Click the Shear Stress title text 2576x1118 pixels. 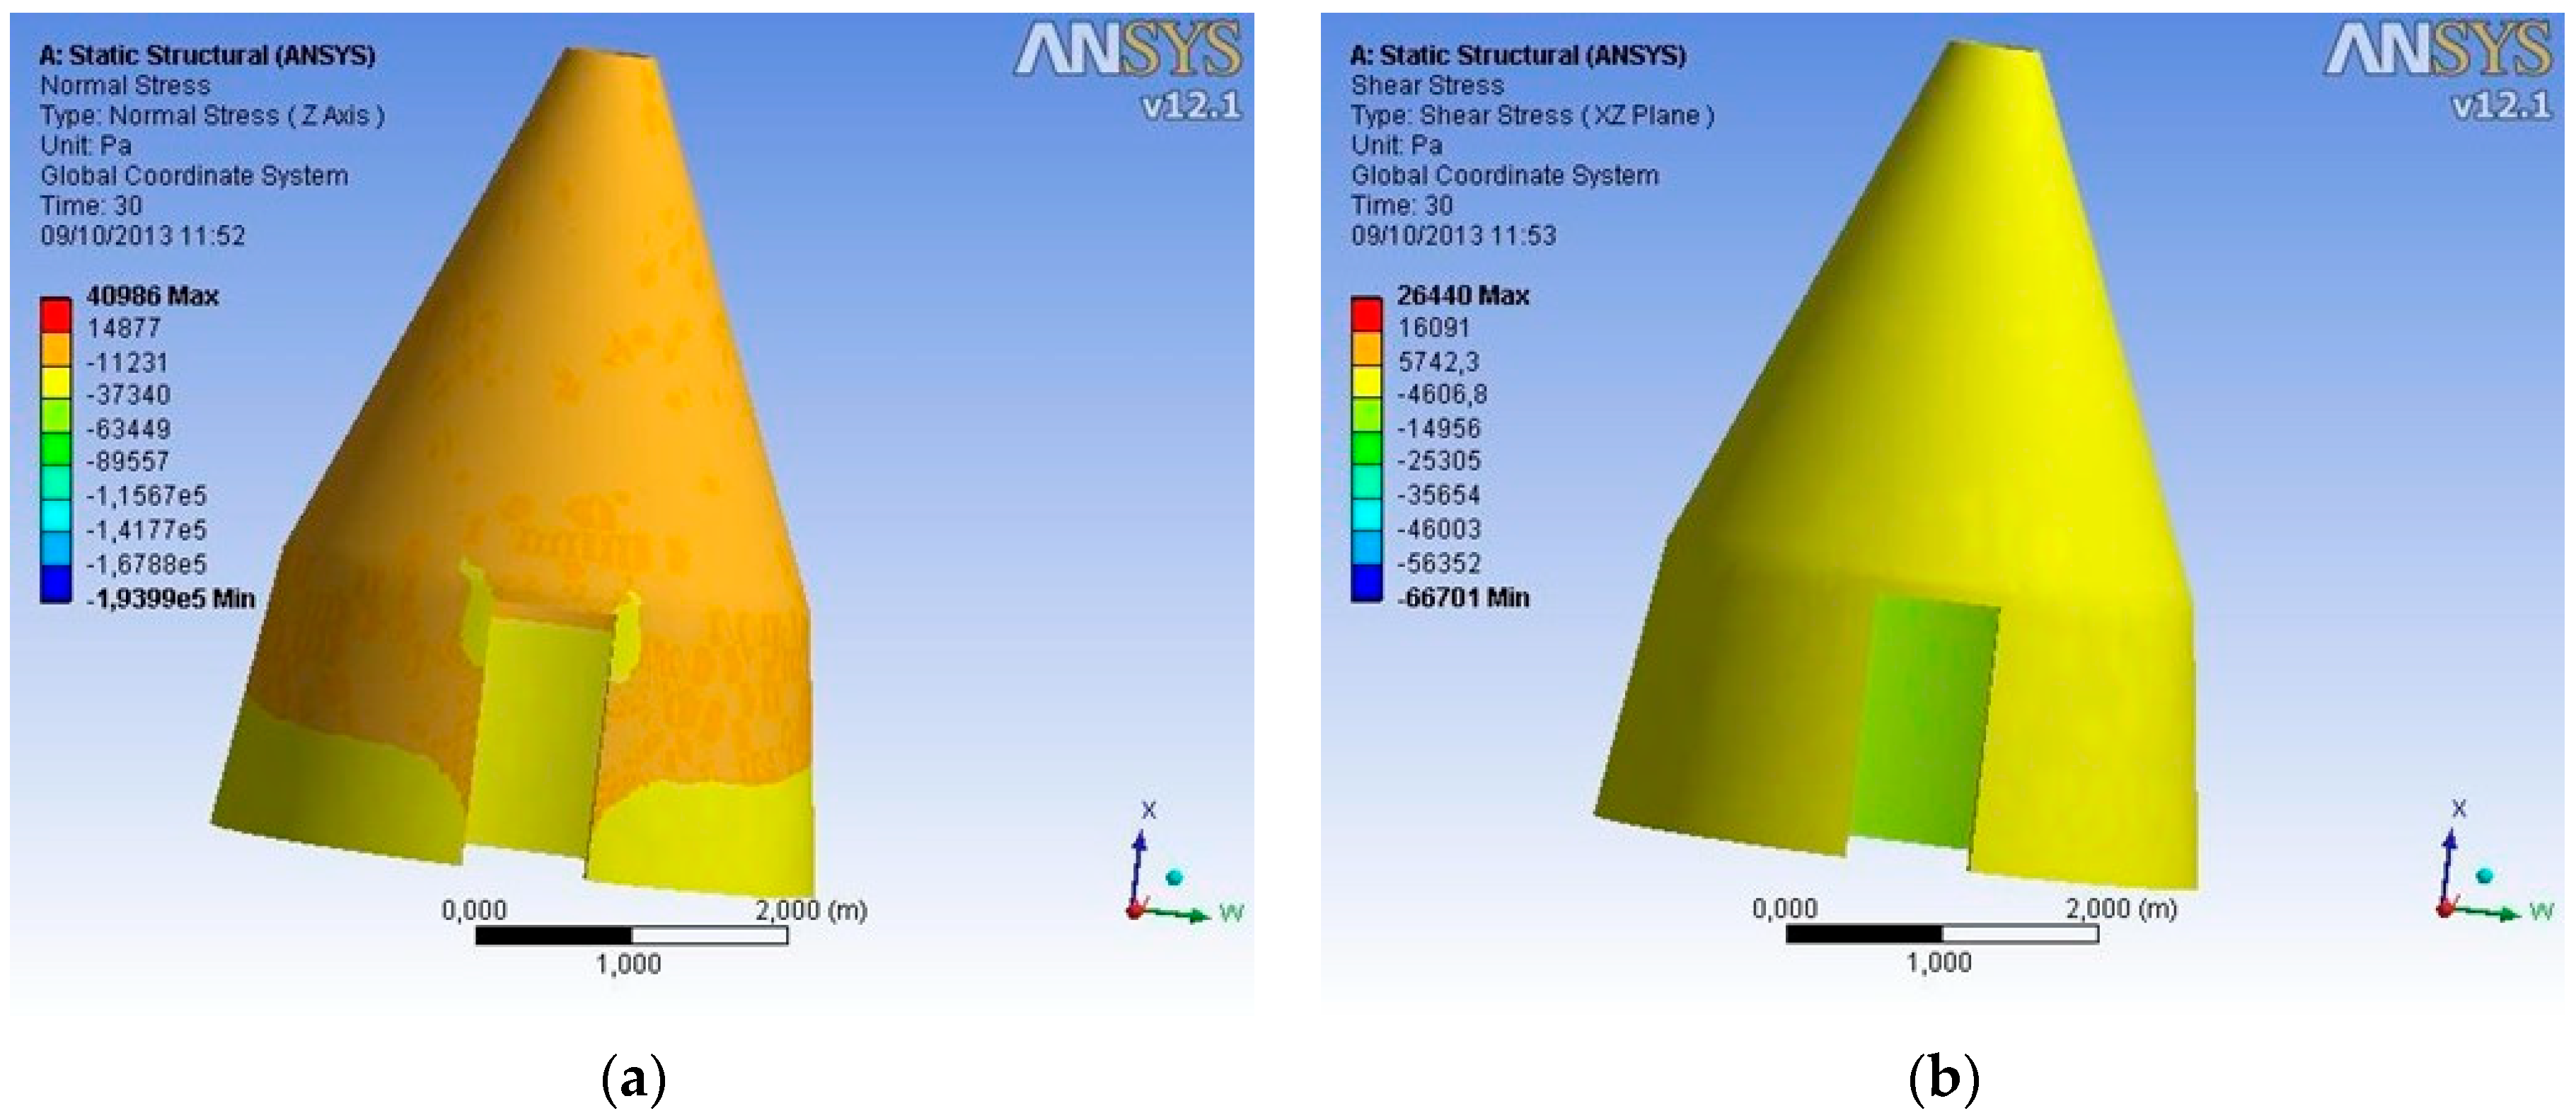[1427, 85]
